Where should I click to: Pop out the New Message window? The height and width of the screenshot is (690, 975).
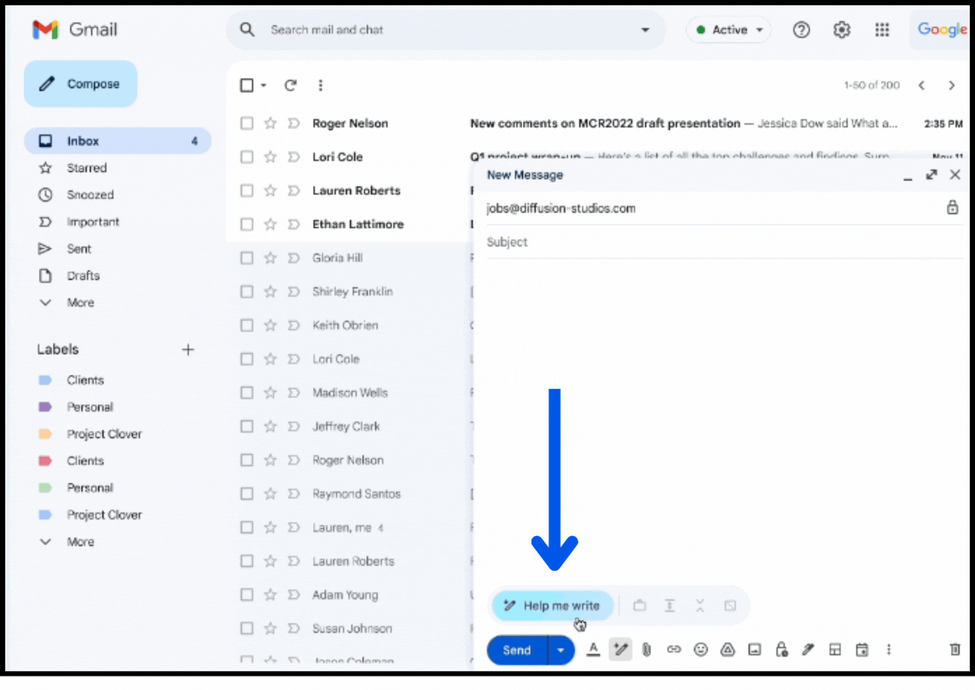click(932, 175)
